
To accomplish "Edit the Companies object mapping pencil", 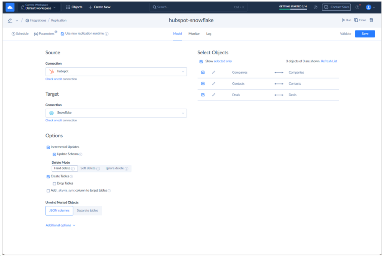I will [214, 73].
